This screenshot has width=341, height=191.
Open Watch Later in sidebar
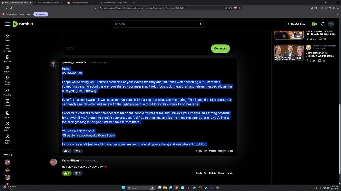coord(7,139)
